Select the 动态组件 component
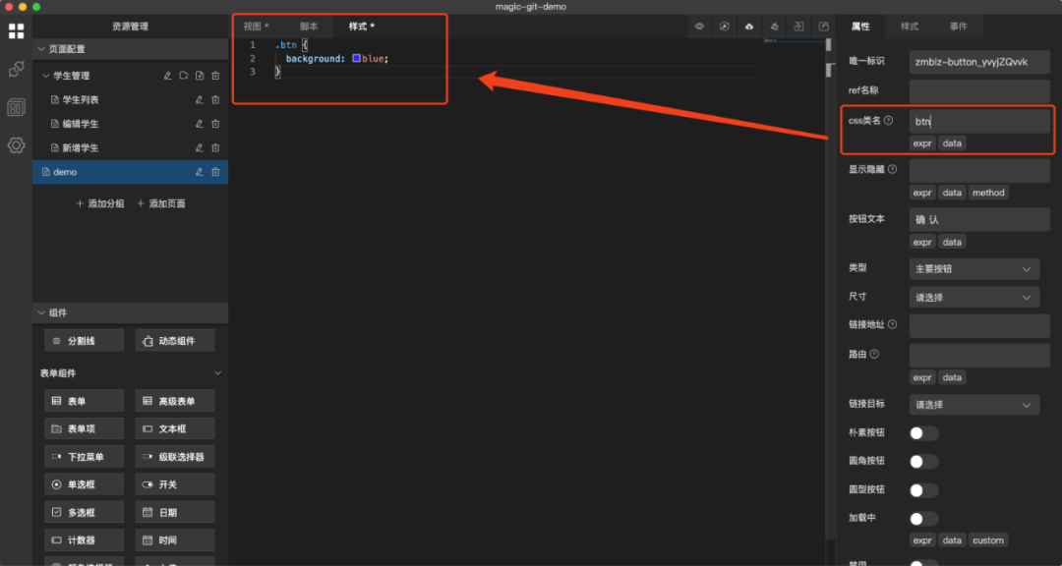Viewport: 1062px width, 566px height. coord(175,341)
